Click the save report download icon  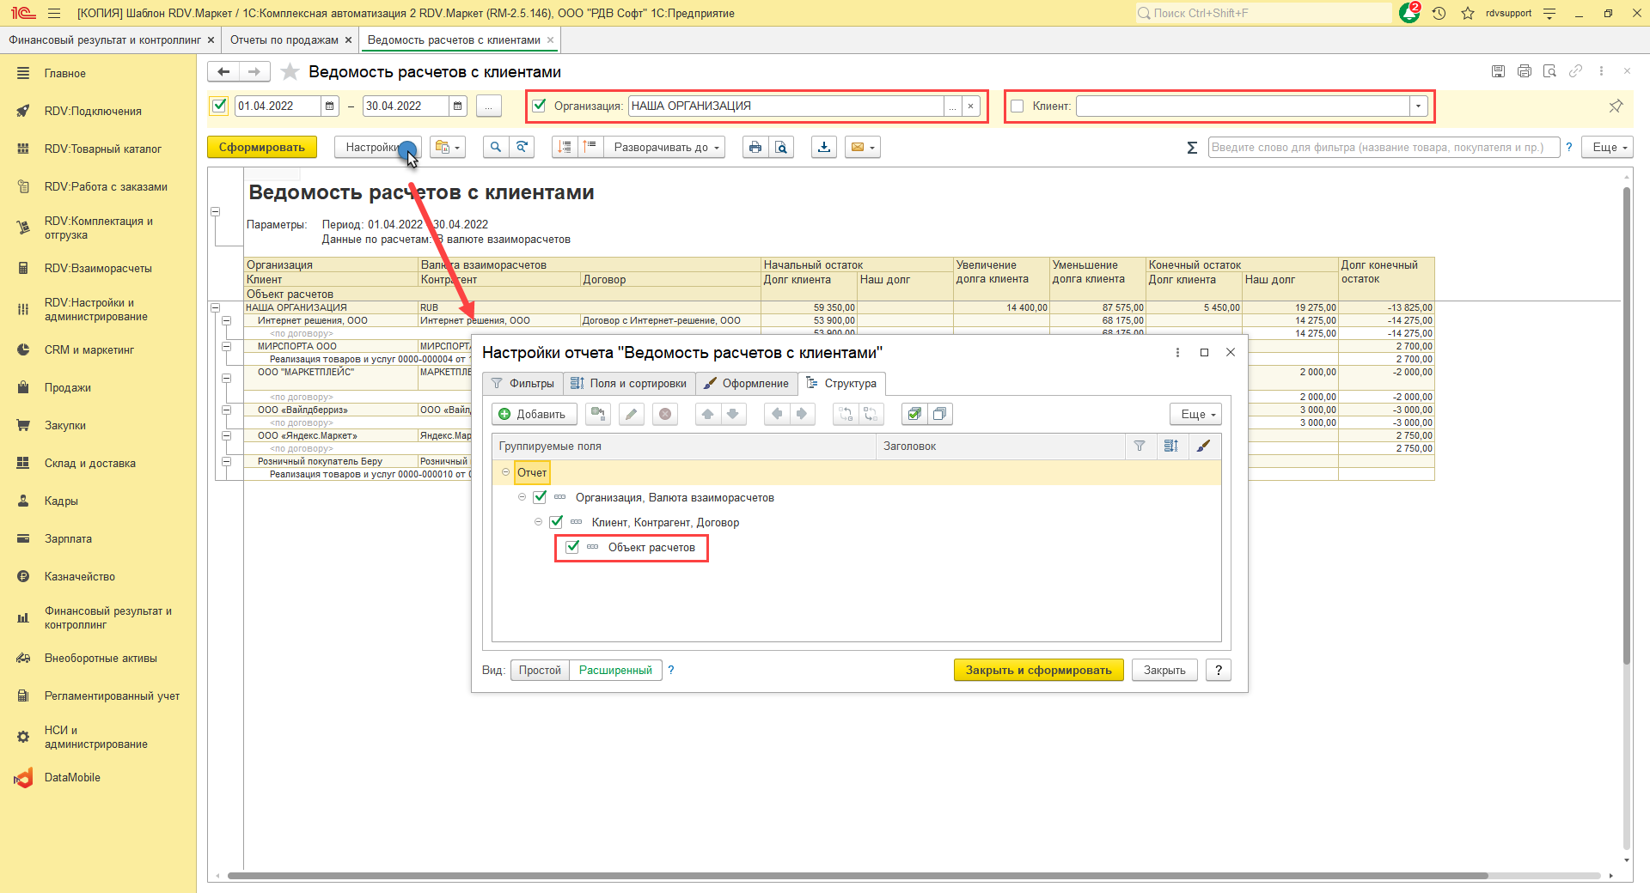(824, 148)
